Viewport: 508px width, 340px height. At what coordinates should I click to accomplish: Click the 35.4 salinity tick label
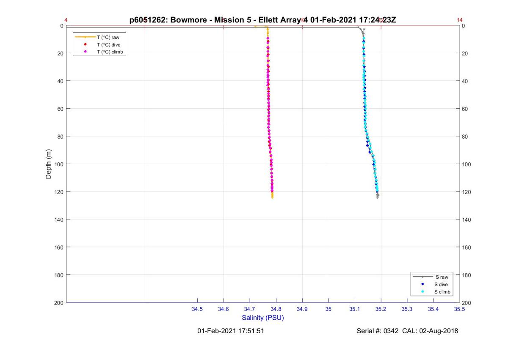coord(433,309)
